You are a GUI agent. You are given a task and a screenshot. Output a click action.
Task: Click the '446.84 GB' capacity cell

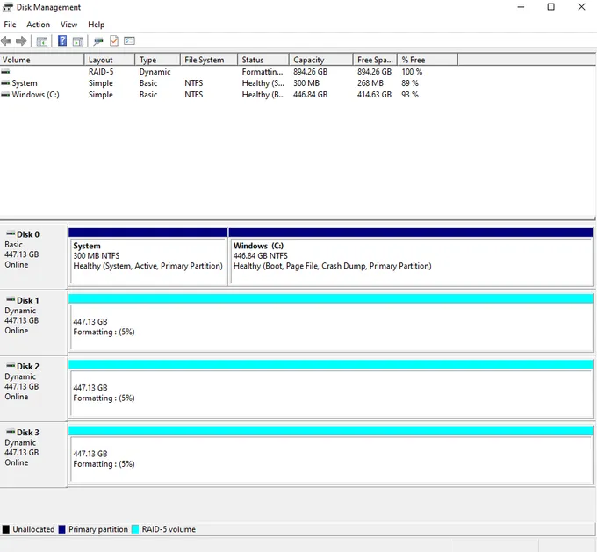tap(310, 95)
